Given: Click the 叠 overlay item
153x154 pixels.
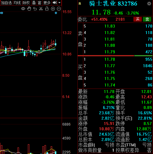Looking at the screenshot, I should [34, 3].
